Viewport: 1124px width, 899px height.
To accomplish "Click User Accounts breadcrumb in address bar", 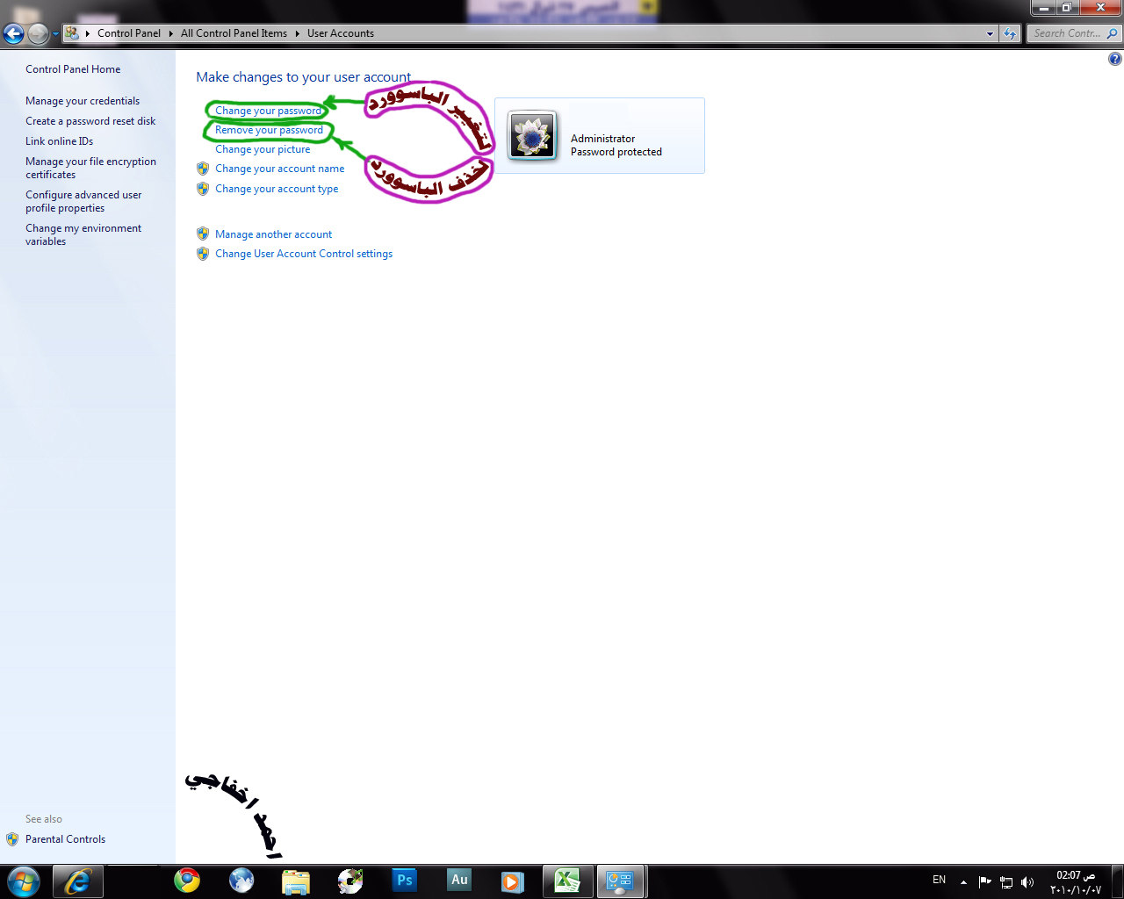I will coord(340,33).
